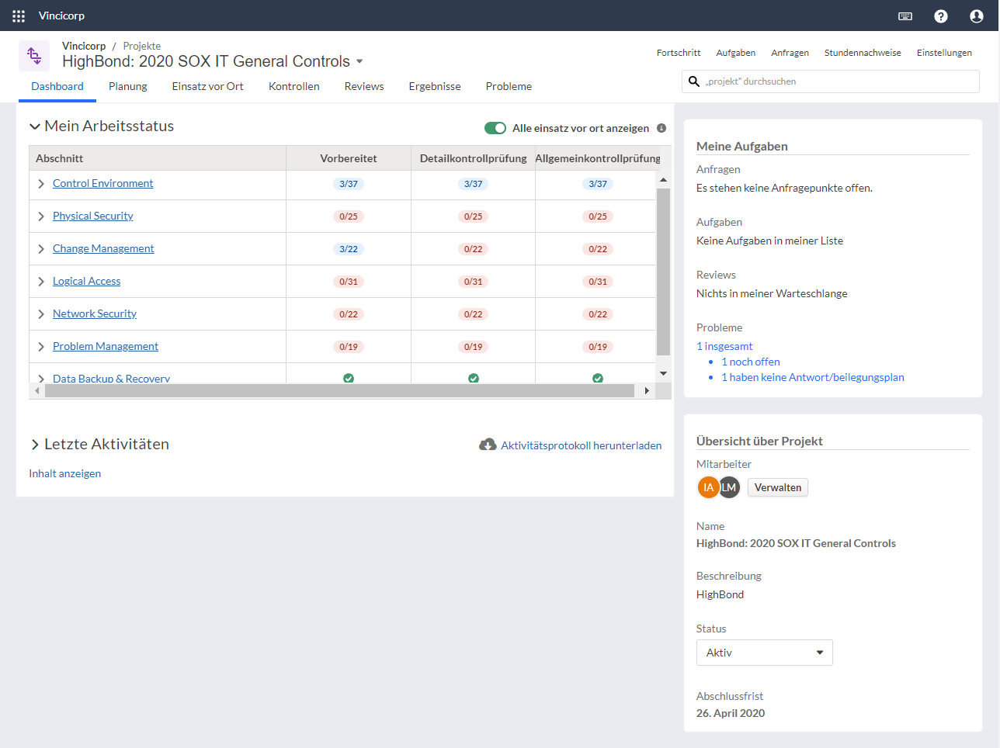The width and height of the screenshot is (1000, 748).
Task: Click table scroll right arrow
Action: click(x=647, y=390)
